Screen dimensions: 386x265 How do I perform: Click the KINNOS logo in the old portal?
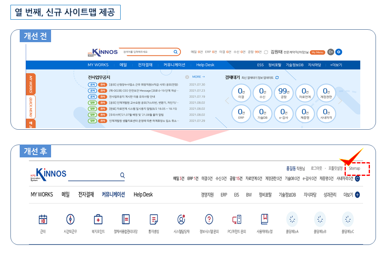coord(103,52)
